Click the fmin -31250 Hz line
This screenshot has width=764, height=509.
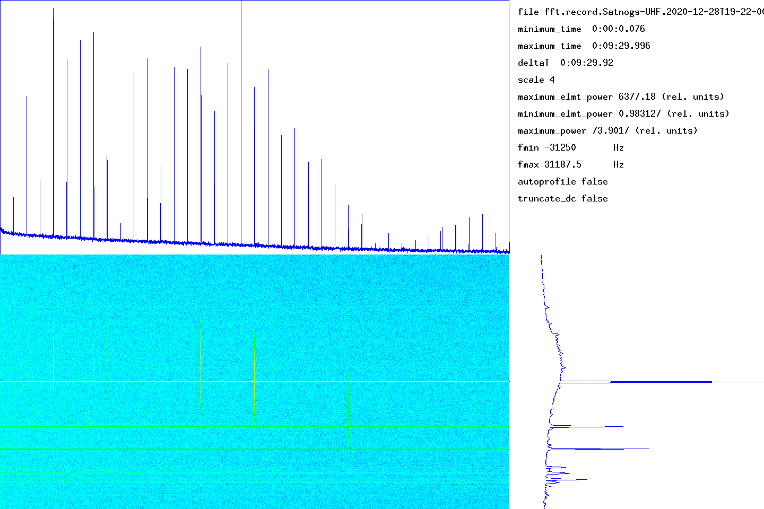(571, 147)
